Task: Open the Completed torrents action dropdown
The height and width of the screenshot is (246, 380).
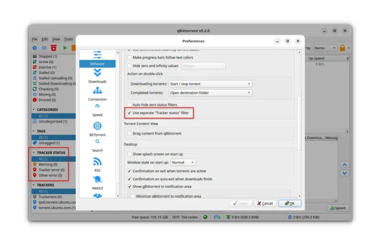Action: click(210, 92)
